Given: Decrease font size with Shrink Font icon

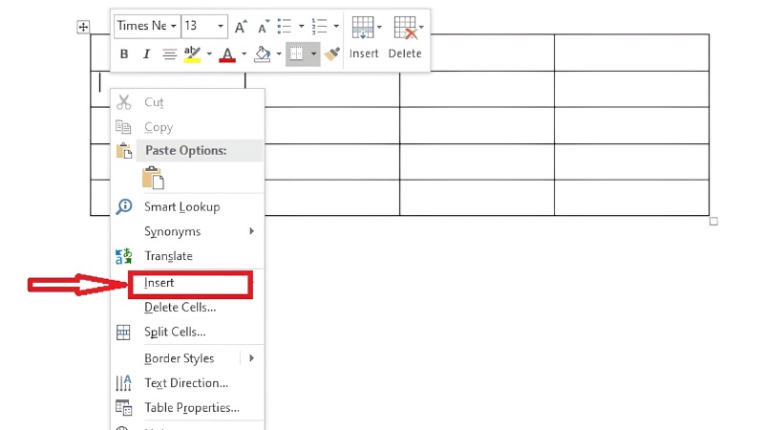Looking at the screenshot, I should [264, 27].
